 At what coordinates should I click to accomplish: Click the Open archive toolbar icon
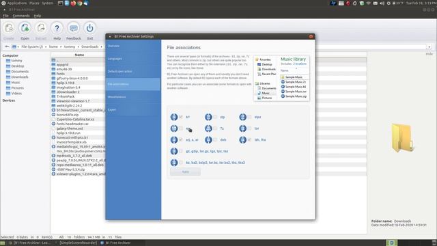[x=25, y=28]
